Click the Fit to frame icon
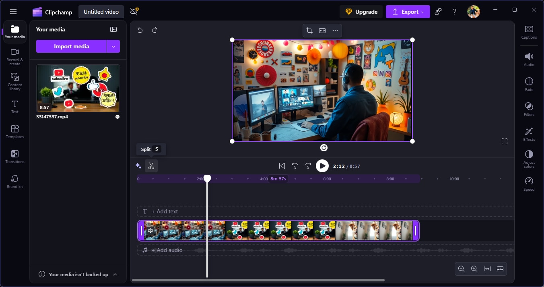Viewport: 544px width, 287px height. [322, 31]
